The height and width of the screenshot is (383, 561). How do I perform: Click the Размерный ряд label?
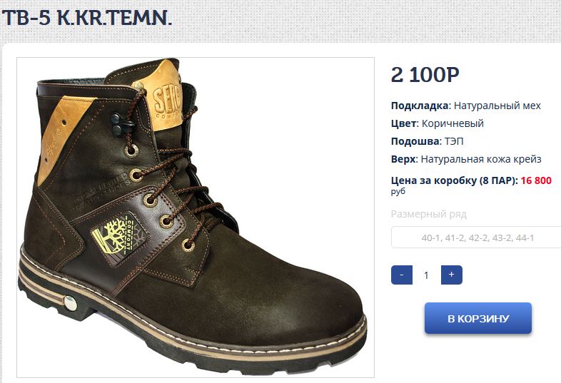pyautogui.click(x=428, y=214)
